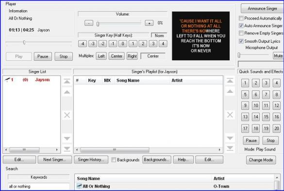Click the Keywords search field

(x=38, y=187)
